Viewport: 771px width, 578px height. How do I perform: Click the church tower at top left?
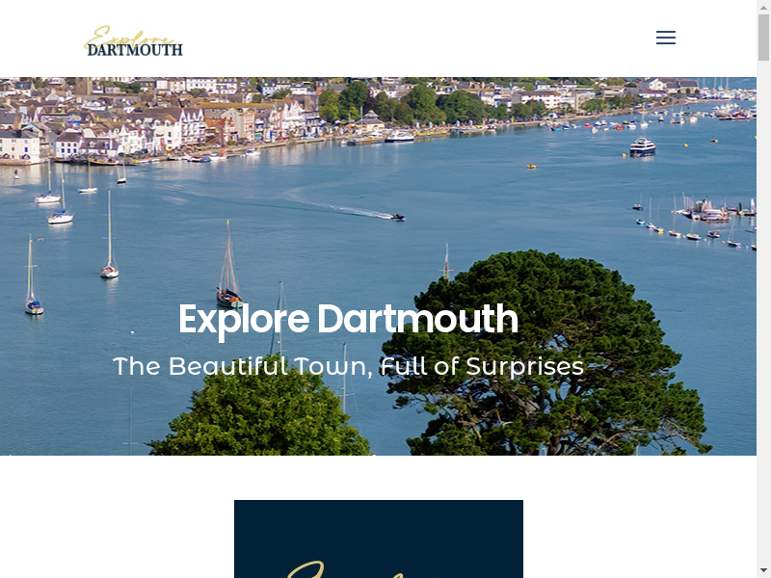pos(84,87)
